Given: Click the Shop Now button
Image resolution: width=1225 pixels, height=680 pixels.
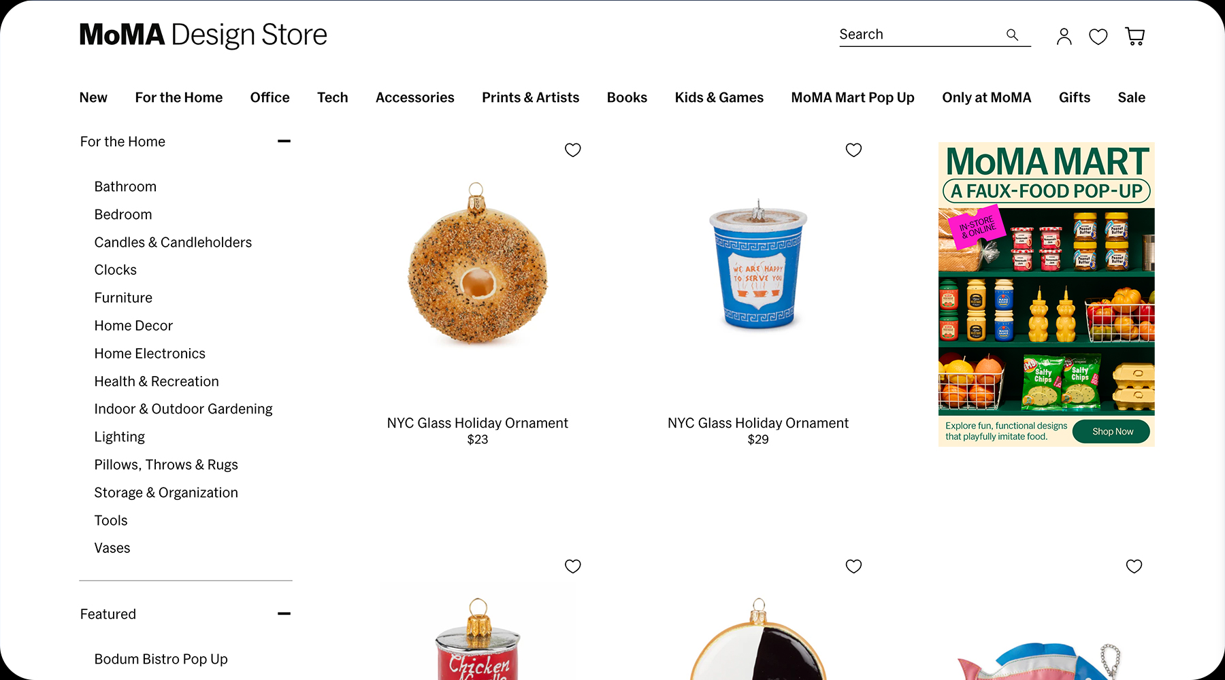Looking at the screenshot, I should pyautogui.click(x=1111, y=431).
